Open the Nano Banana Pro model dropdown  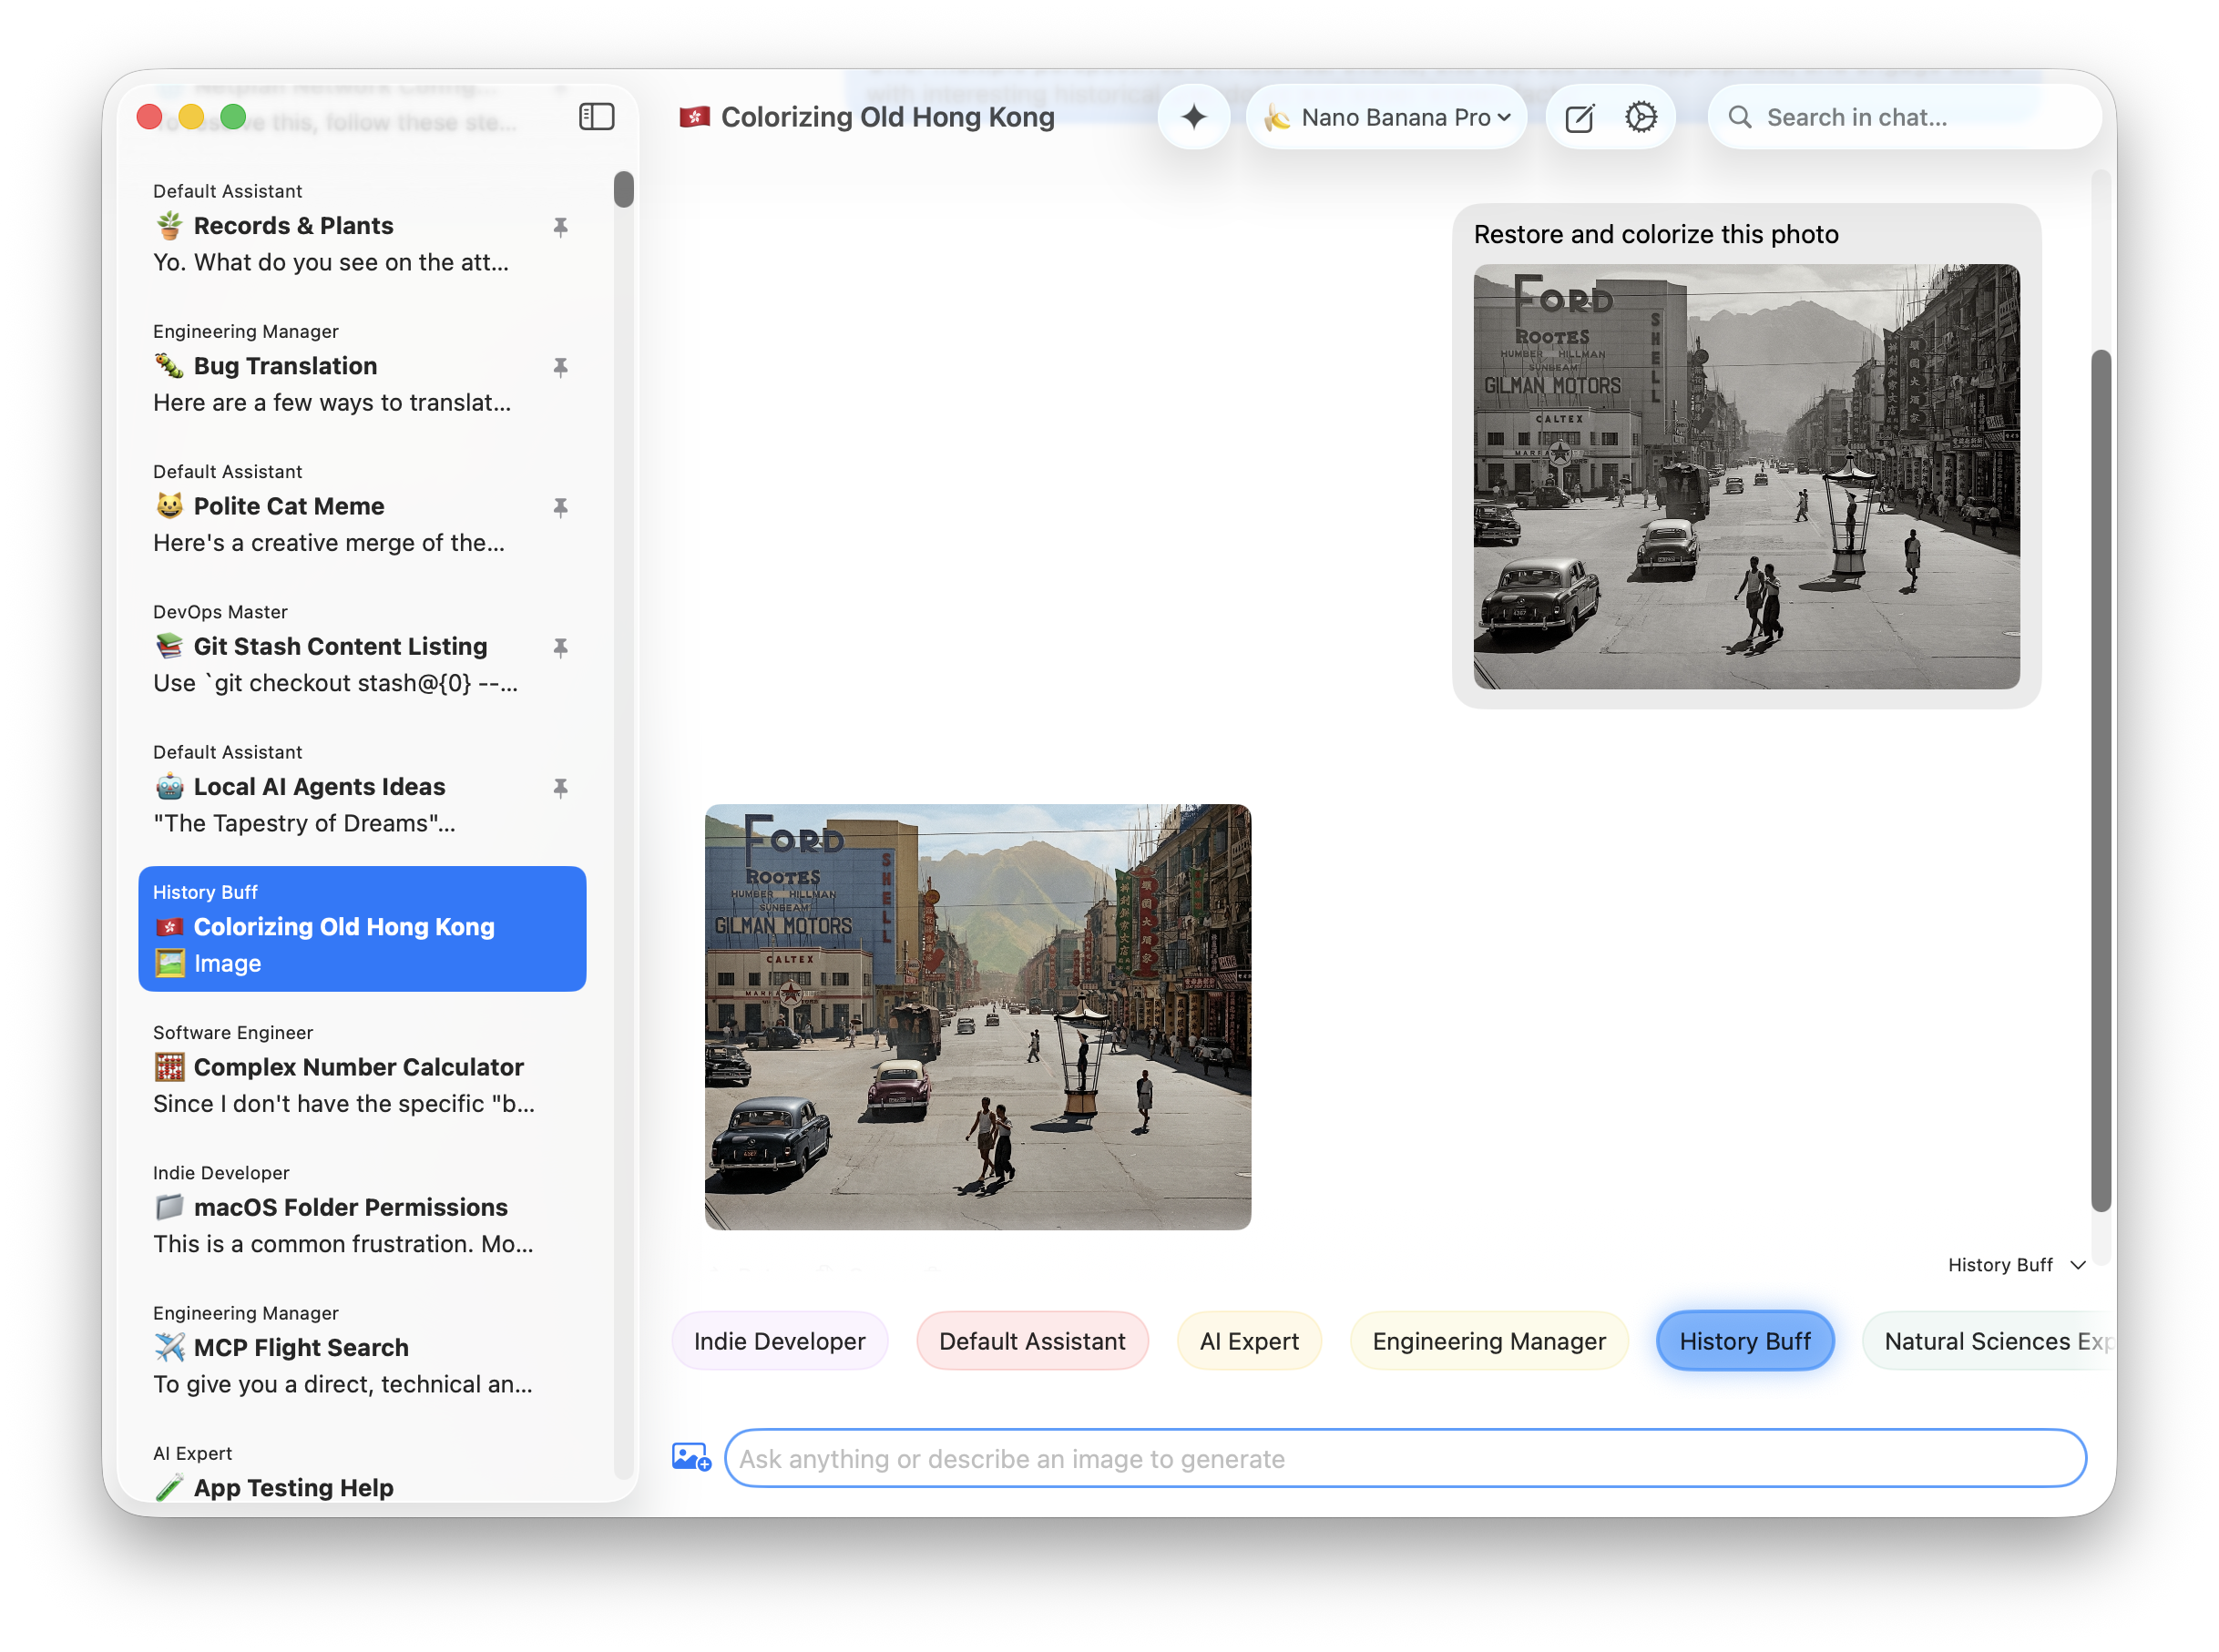click(1387, 117)
